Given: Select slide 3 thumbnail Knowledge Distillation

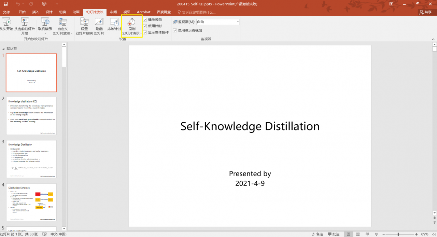Looking at the screenshot, I should [31, 159].
